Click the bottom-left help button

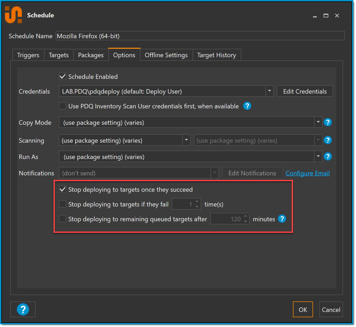click(23, 309)
